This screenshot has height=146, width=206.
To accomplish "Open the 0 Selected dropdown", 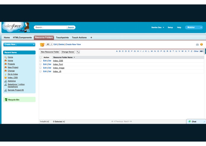I will coord(59,122).
